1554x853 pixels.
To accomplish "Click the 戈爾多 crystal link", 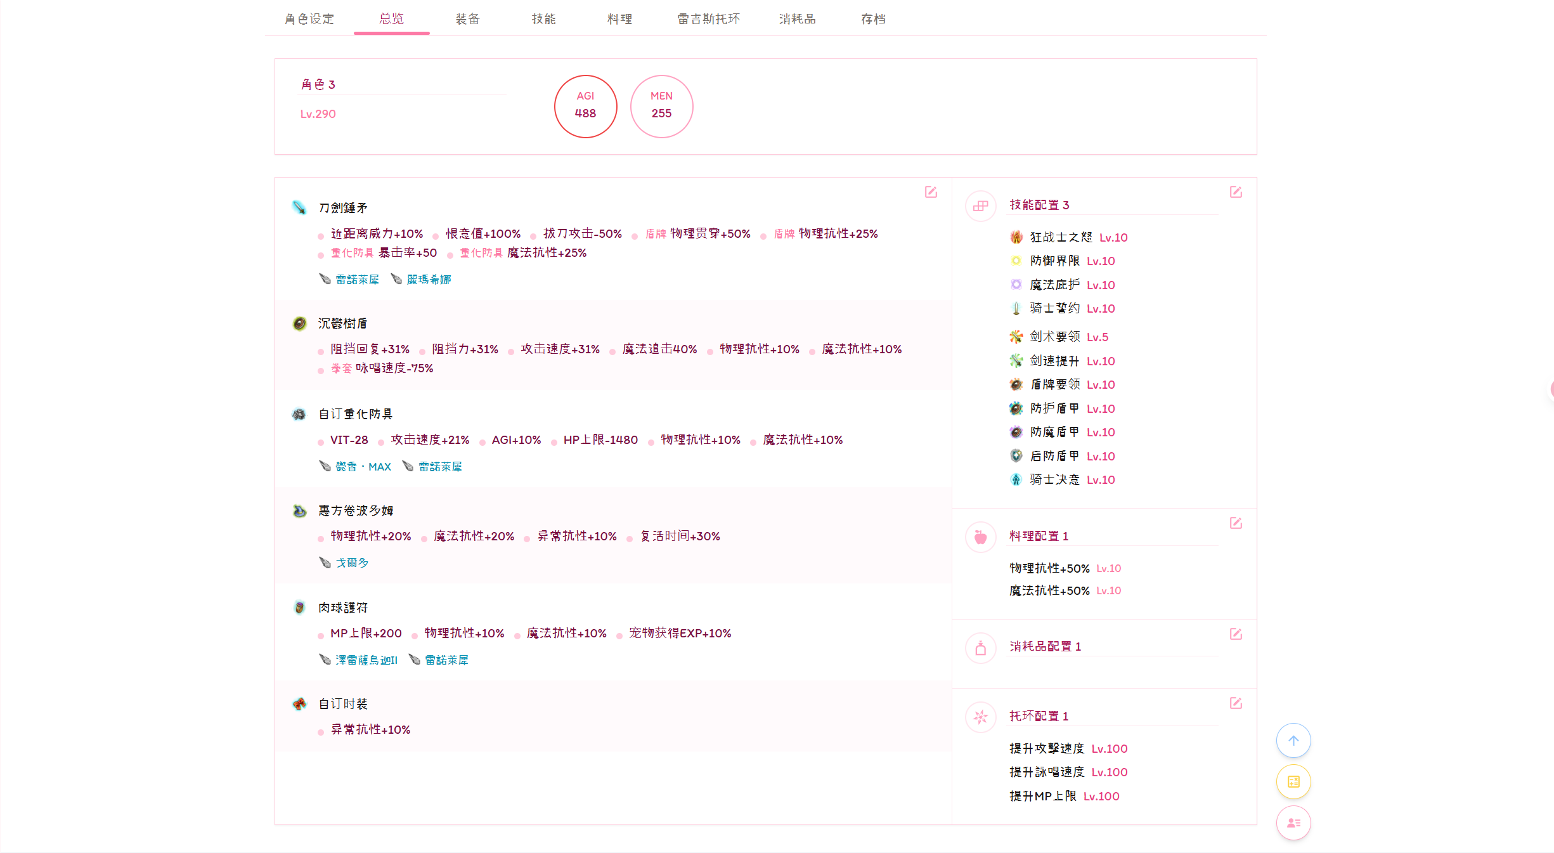I will pos(352,563).
